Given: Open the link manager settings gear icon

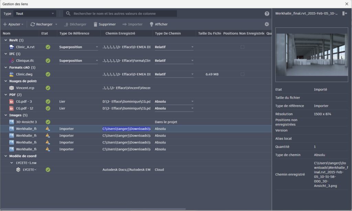Looking at the screenshot, I should pos(267,24).
